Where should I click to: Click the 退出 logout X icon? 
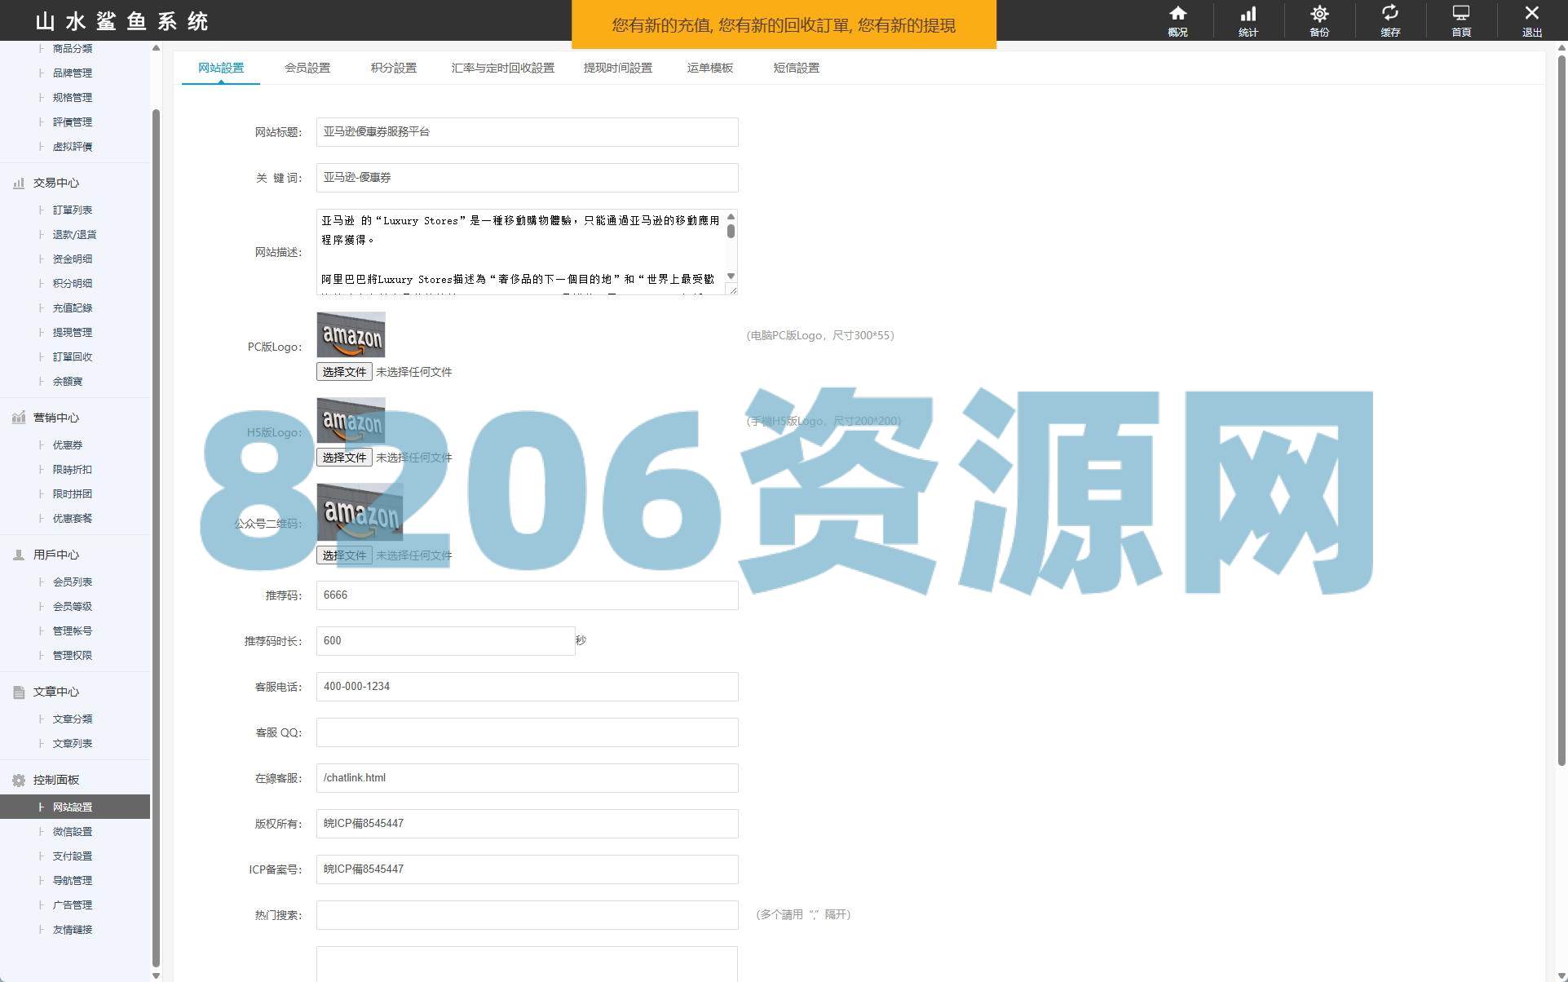(1532, 14)
